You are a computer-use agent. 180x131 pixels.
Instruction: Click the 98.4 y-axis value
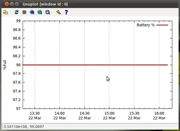(17, 47)
